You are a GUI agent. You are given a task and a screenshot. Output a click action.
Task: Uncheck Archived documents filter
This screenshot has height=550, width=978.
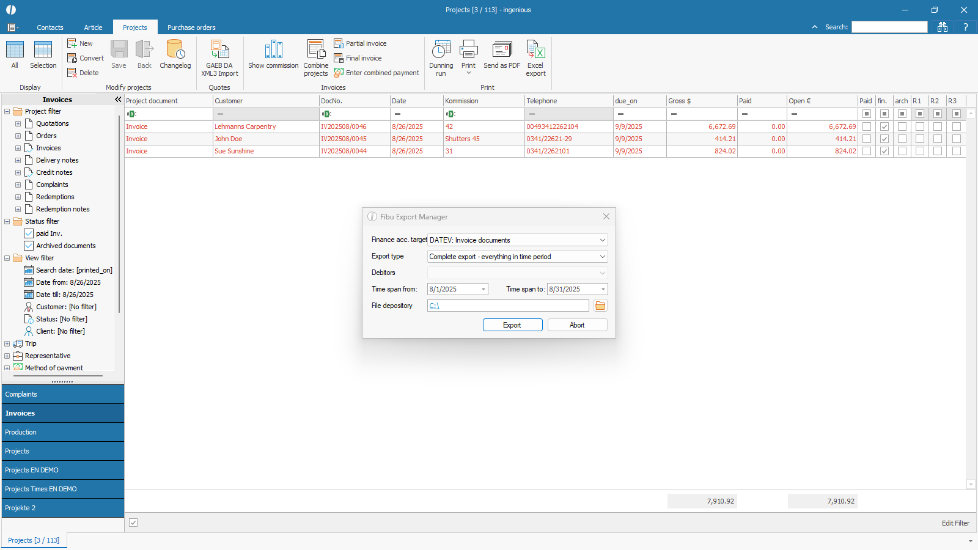[x=29, y=246]
